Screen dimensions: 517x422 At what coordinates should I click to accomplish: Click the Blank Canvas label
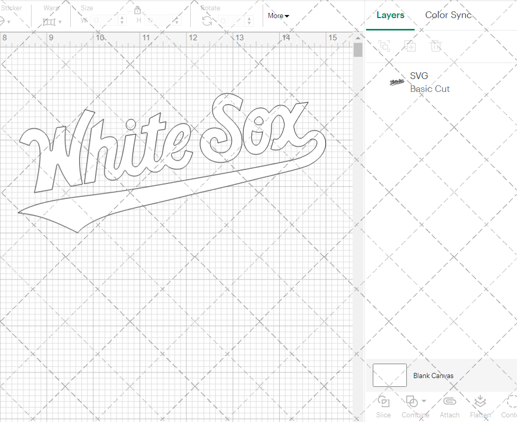click(x=433, y=376)
